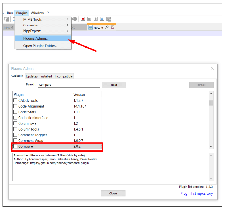This screenshot has width=226, height=210.
Task: Switch to the Installed tab
Action: click(x=46, y=76)
